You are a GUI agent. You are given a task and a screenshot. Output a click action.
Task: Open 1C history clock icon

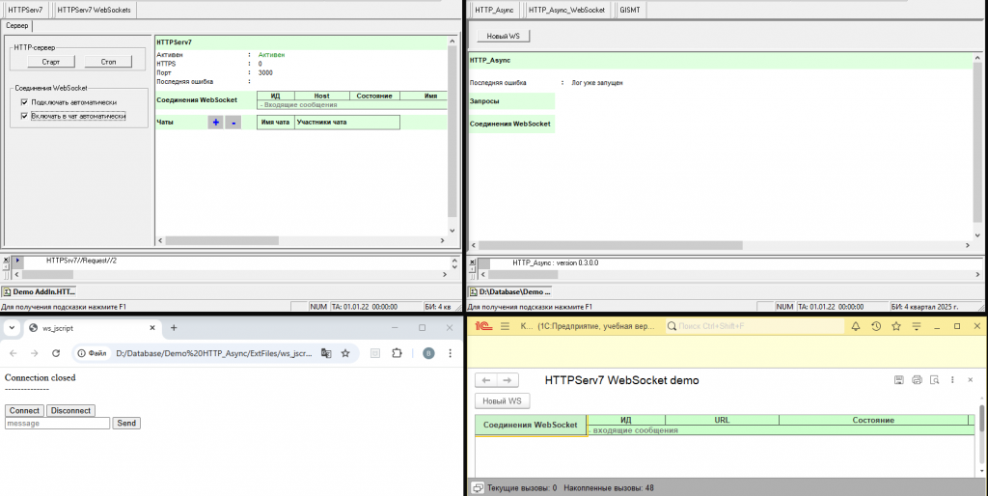pos(876,326)
